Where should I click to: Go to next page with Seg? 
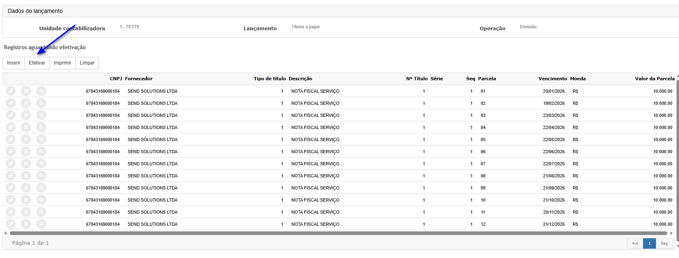point(664,243)
